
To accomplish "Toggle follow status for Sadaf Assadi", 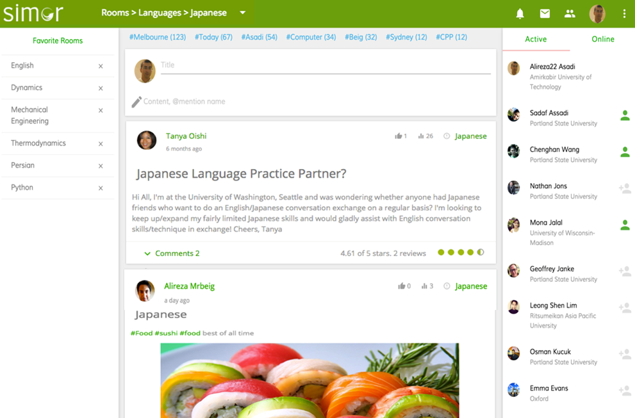I will click(625, 115).
